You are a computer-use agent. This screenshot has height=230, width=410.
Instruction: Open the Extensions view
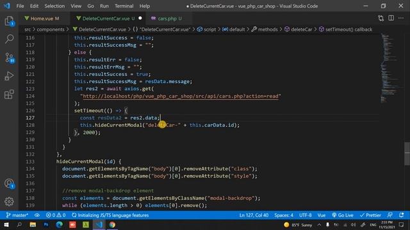9,94
